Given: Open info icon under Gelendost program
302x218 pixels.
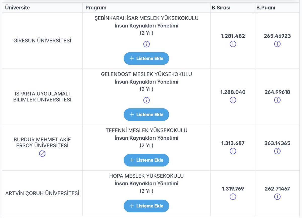Looking at the screenshot, I should [146, 100].
